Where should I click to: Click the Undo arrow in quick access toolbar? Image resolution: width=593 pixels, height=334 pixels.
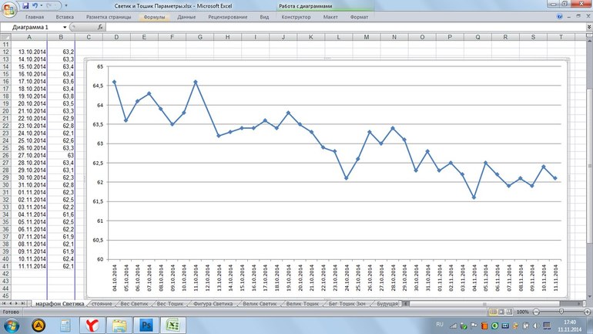[x=35, y=5]
